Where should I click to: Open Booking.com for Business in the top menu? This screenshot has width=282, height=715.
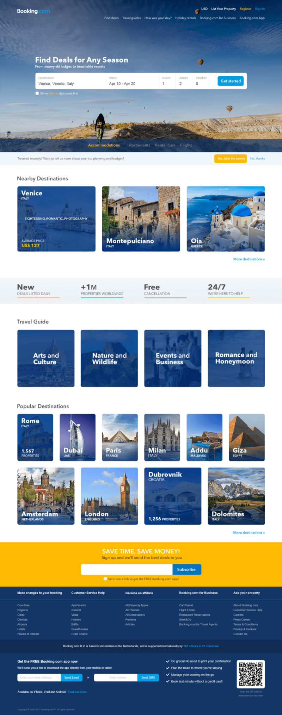[217, 18]
